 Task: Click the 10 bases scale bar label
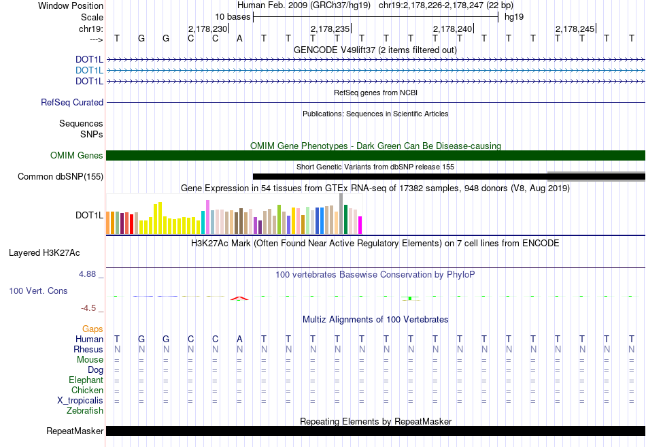point(233,17)
